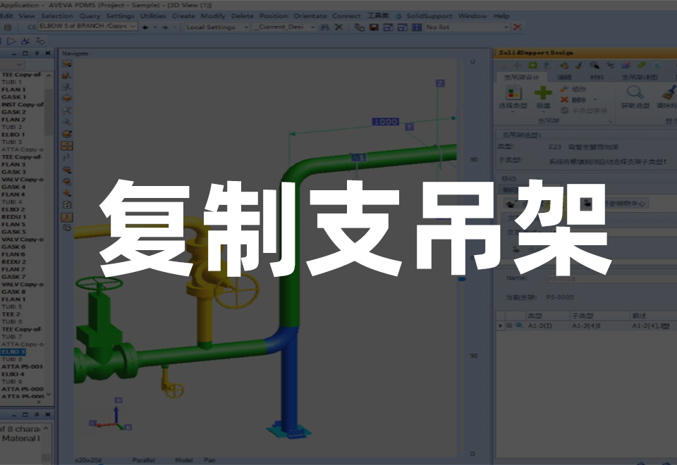The image size is (677, 465).
Task: Click the topmost icon in Navigate view toolbar
Action: [66, 64]
